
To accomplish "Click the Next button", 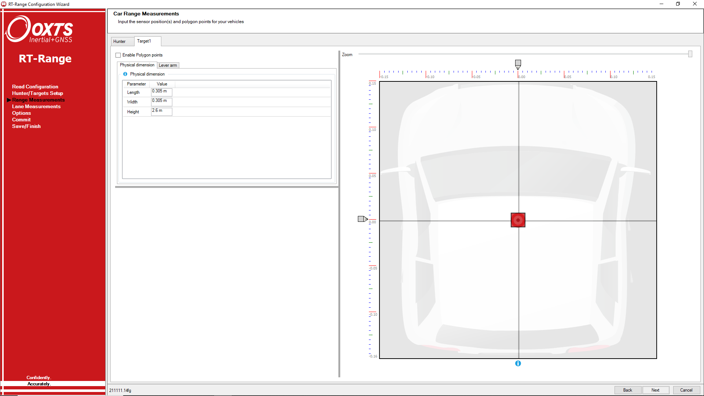I will click(x=656, y=390).
